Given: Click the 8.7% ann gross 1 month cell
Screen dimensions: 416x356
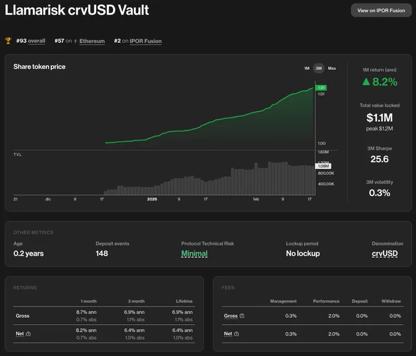Looking at the screenshot, I should point(86,312).
